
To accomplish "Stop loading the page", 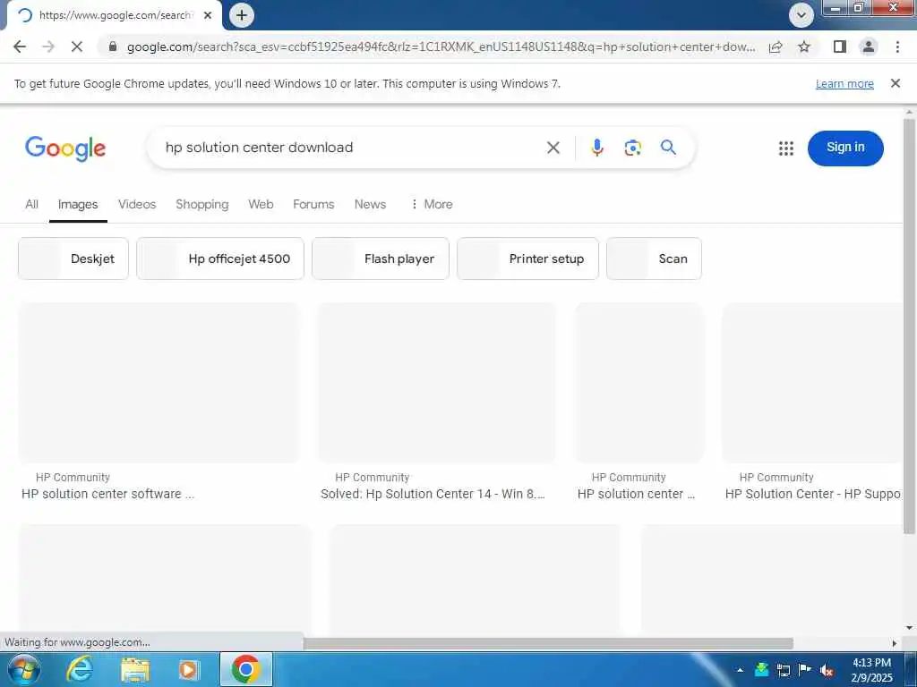I will pyautogui.click(x=77, y=47).
